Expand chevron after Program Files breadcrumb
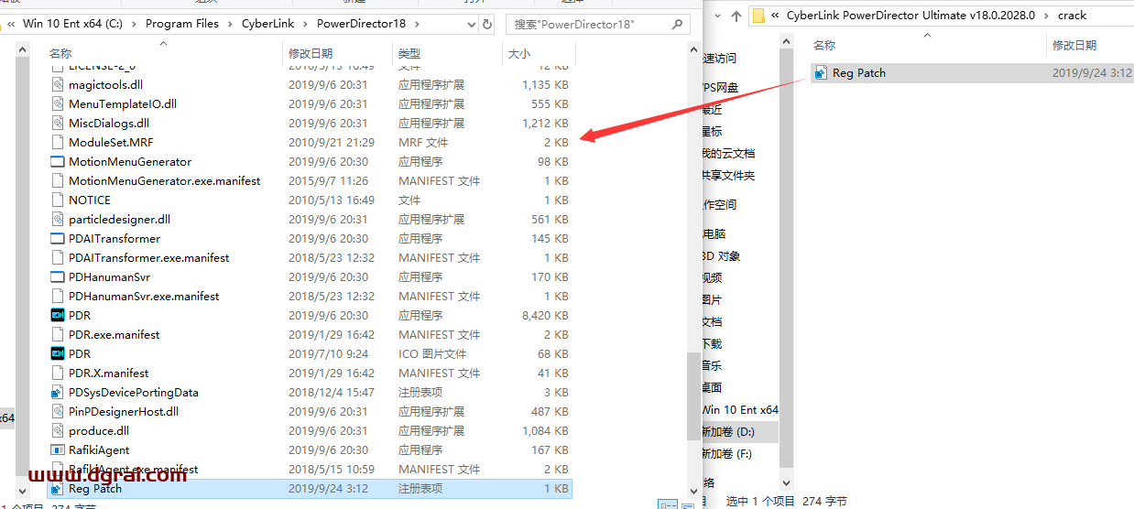 coord(230,24)
